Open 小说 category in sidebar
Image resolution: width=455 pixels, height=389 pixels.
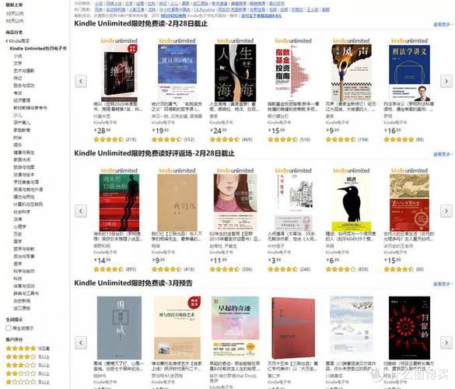coord(18,56)
